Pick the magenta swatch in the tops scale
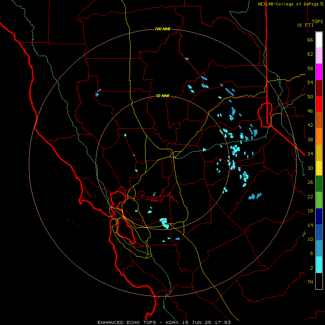Image resolution: width=325 pixels, height=325 pixels. [x=319, y=72]
